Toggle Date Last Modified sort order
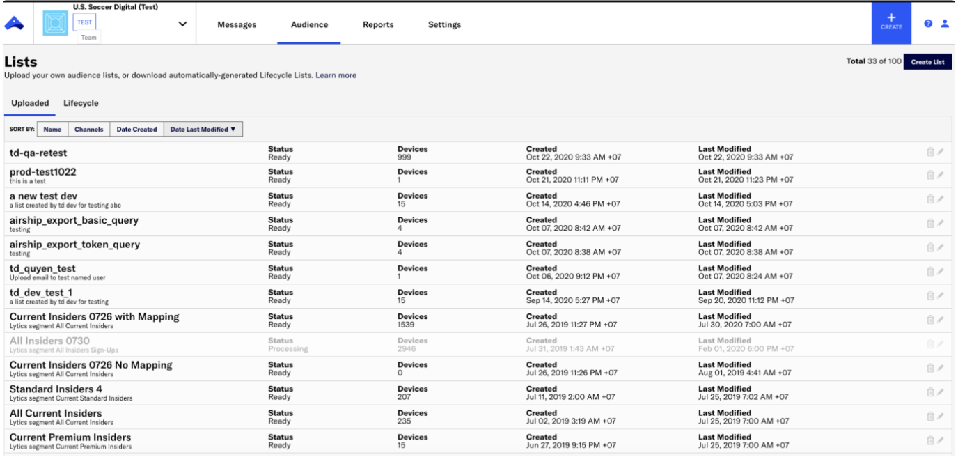This screenshot has height=457, width=958. pyautogui.click(x=203, y=129)
